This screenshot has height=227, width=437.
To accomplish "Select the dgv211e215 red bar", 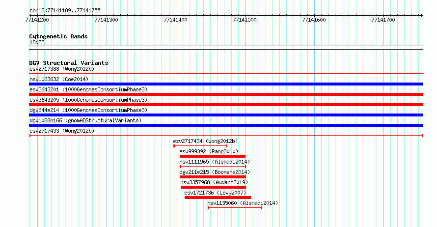I will 213,177.
